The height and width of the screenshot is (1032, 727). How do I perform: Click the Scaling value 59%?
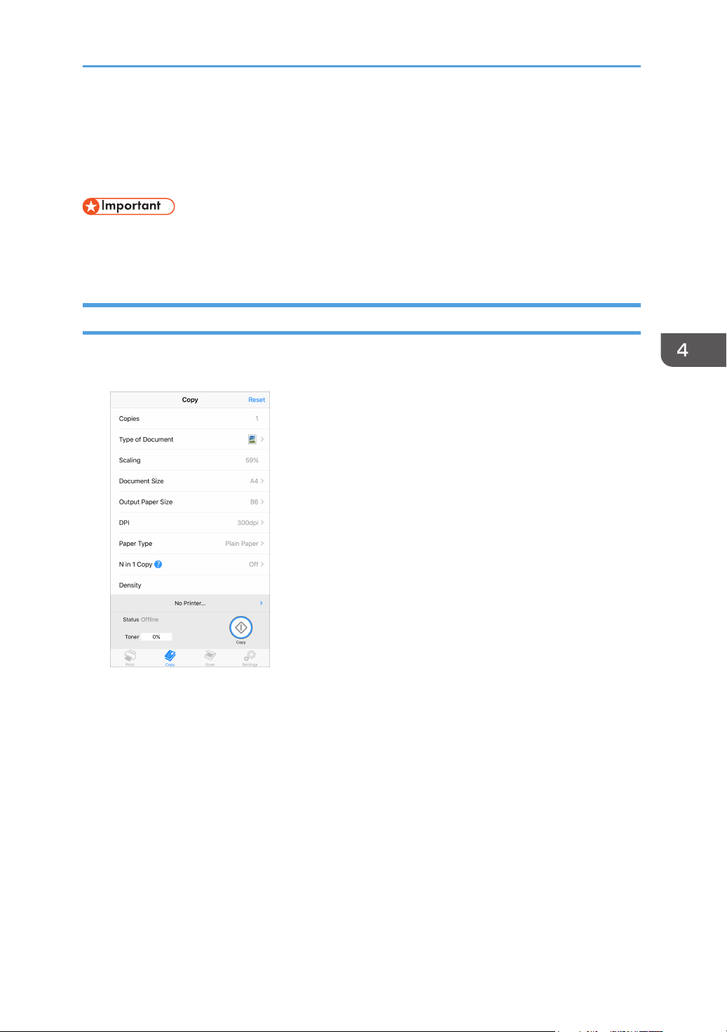(x=252, y=460)
